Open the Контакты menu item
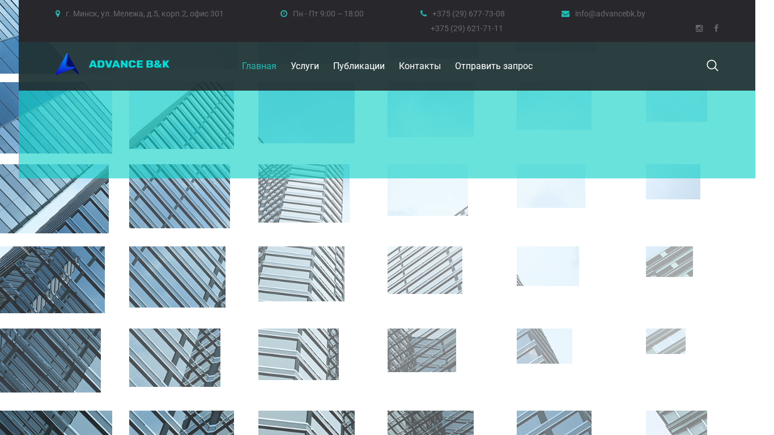The height and width of the screenshot is (435, 774). click(x=420, y=66)
